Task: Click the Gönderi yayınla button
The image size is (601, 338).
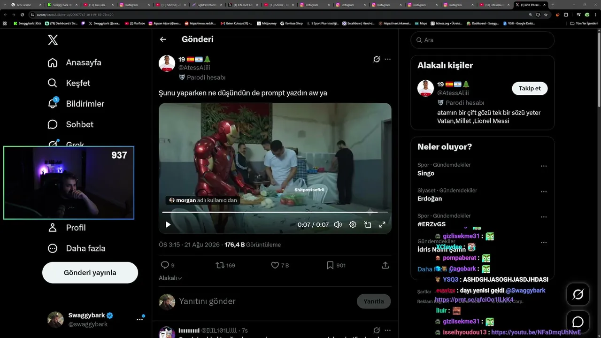Action: click(90, 273)
